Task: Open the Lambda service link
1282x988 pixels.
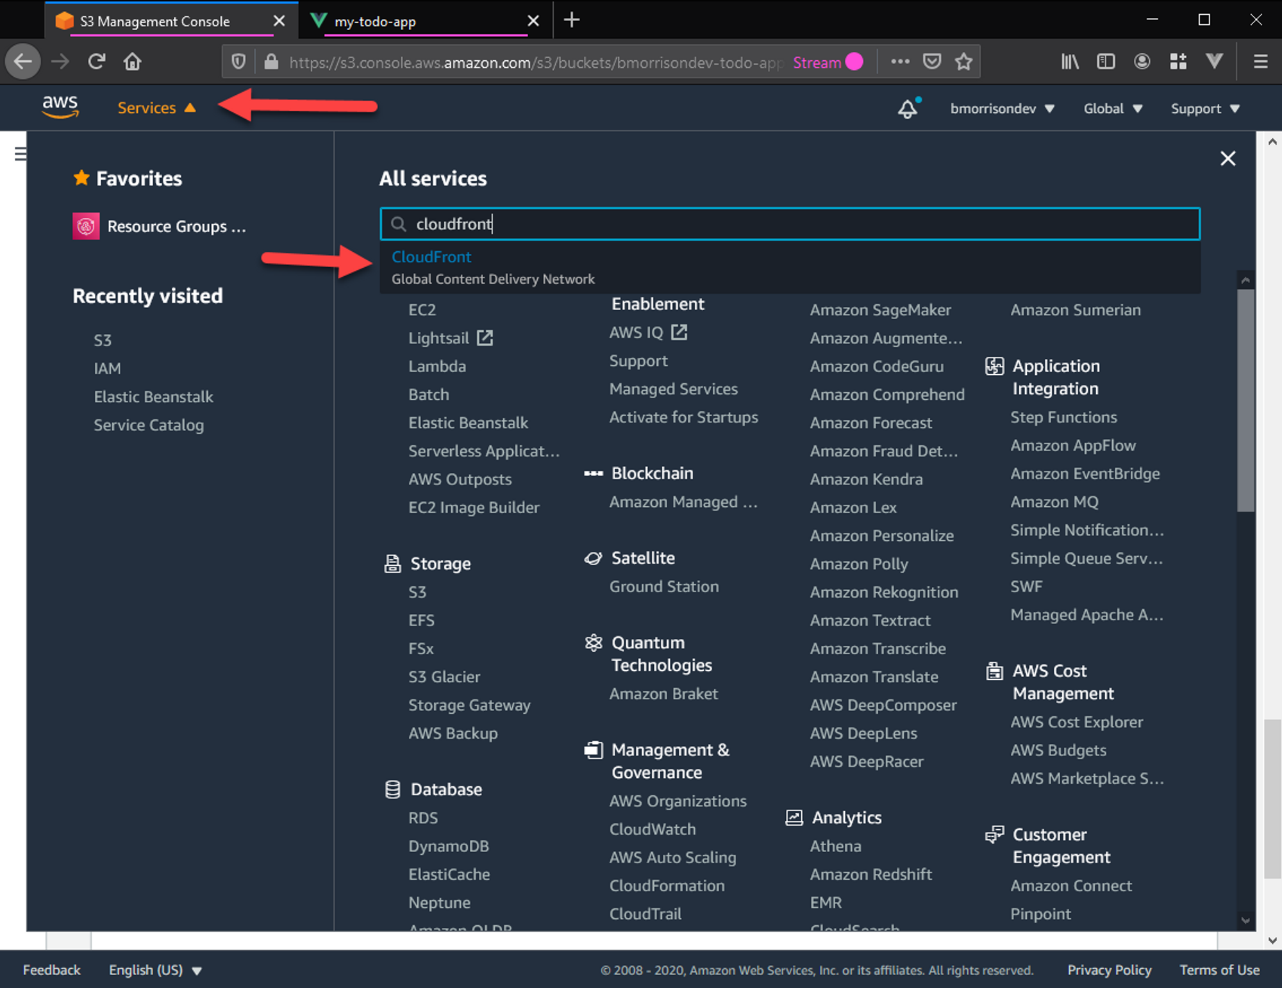Action: 437,366
